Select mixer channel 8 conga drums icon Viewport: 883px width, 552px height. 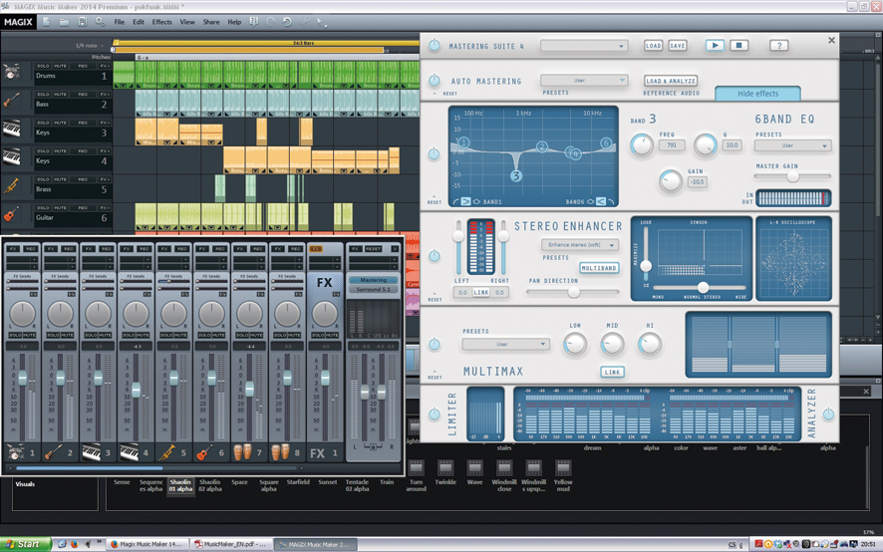coord(280,452)
